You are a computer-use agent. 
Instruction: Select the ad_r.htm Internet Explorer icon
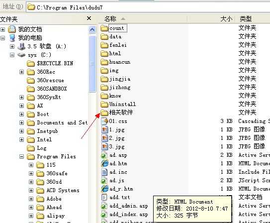pos(104,189)
